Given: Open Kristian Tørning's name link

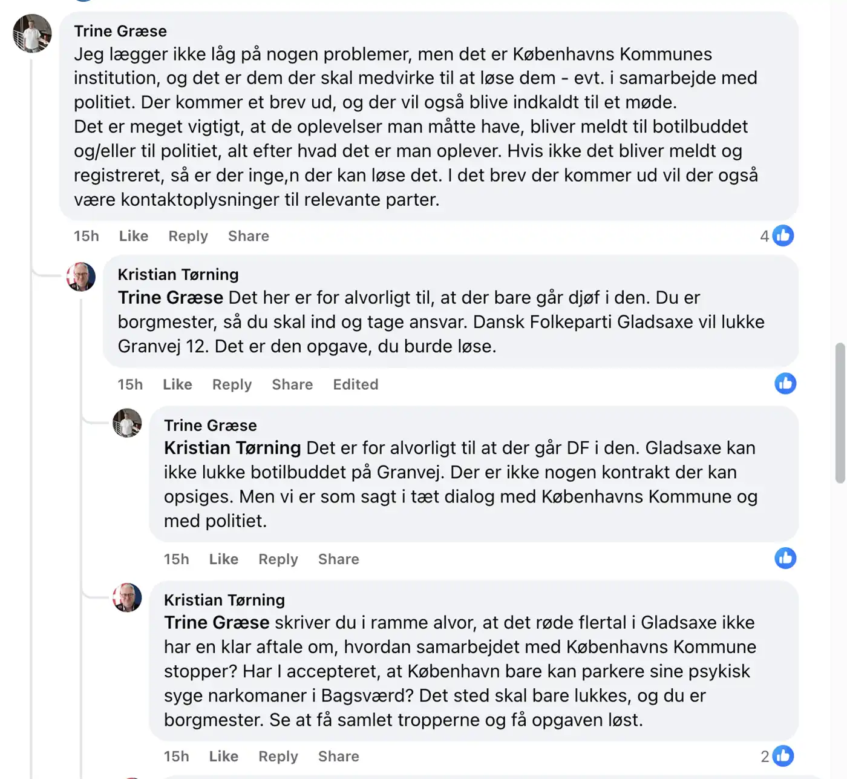Looking at the screenshot, I should coord(178,274).
